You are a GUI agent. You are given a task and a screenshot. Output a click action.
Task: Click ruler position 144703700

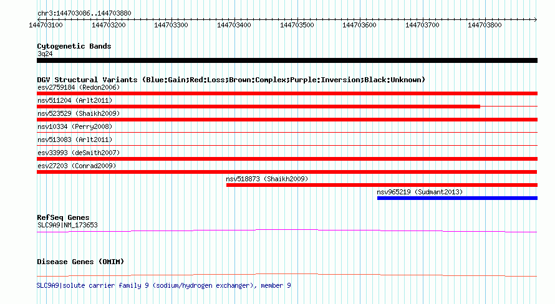point(422,25)
